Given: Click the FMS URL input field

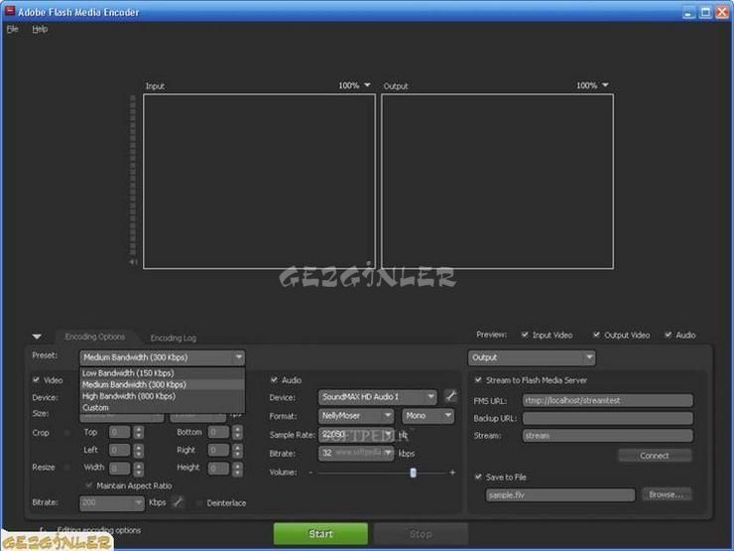Looking at the screenshot, I should click(x=608, y=400).
